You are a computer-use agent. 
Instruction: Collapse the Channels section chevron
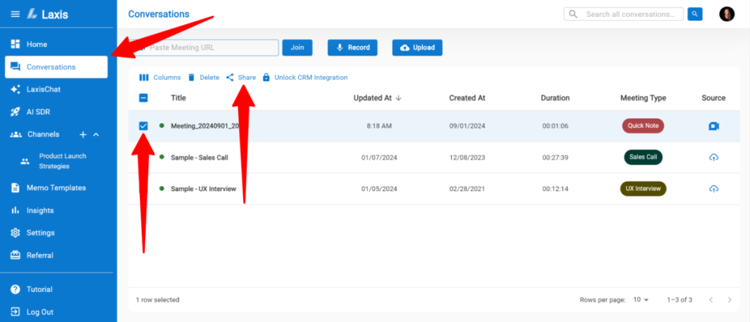(x=96, y=135)
